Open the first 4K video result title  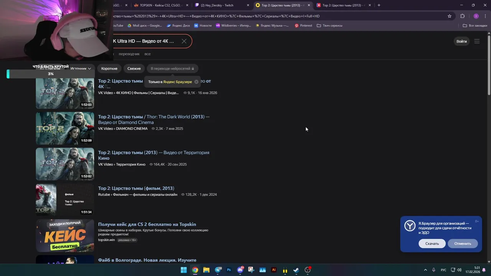(x=121, y=84)
